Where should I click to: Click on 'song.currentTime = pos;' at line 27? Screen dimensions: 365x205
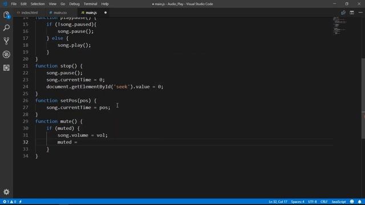[78, 108]
